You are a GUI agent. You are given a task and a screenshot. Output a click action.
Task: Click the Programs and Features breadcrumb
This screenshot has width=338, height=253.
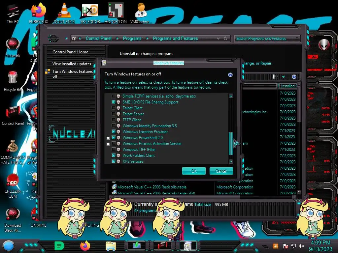click(175, 38)
